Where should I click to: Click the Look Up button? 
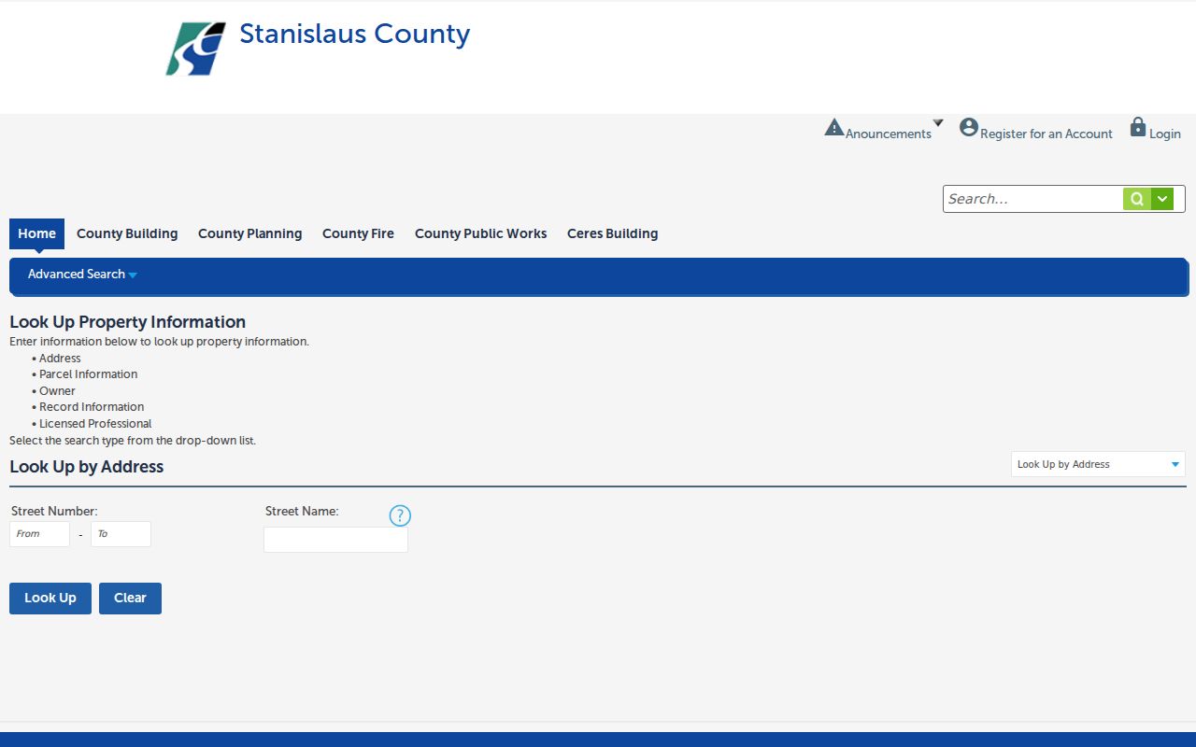(x=50, y=599)
